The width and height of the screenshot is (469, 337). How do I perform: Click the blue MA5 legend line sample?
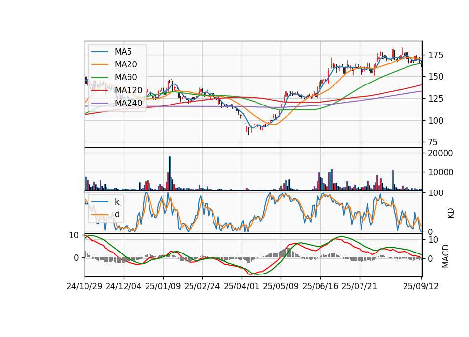[x=100, y=52]
